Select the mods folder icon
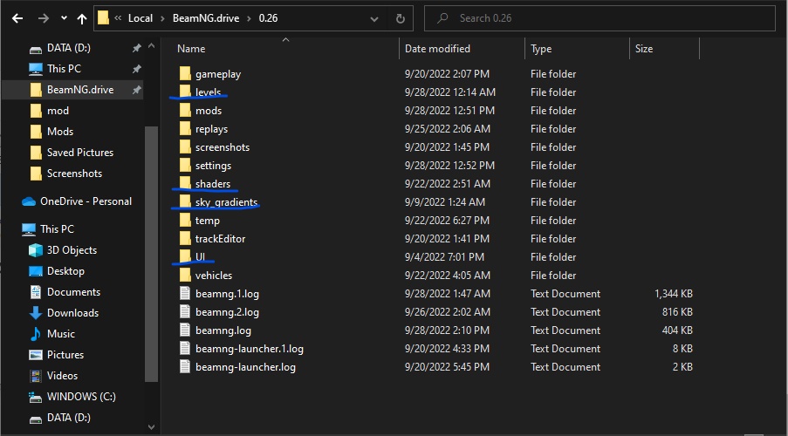 pos(185,111)
